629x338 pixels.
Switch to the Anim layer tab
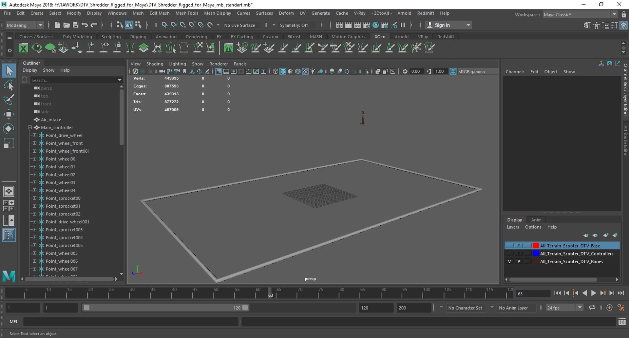tap(536, 220)
